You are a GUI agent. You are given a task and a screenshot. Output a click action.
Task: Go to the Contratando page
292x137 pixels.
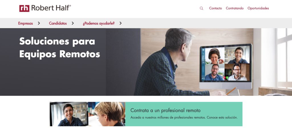[x=235, y=8]
